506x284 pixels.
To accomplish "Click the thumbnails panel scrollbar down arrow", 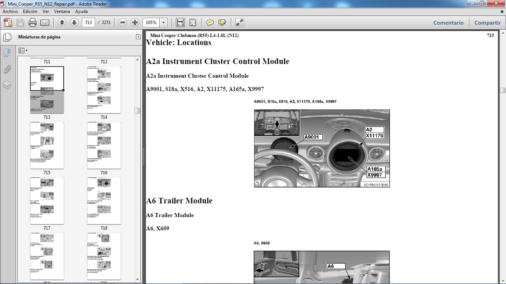I will [x=137, y=280].
